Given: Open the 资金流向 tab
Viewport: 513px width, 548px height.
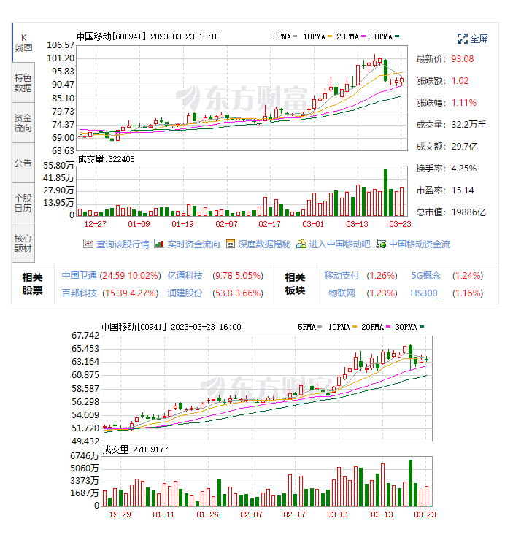Looking at the screenshot, I should 23,123.
